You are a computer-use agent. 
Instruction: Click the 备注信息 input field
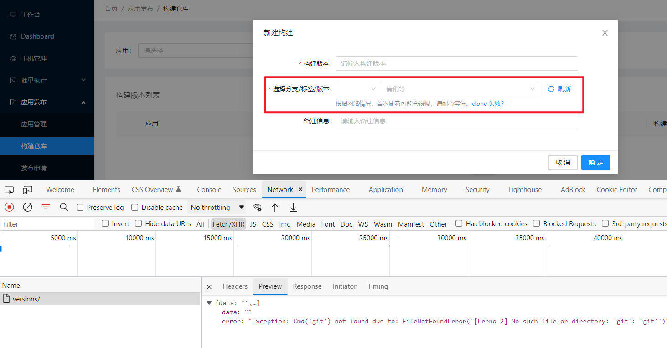pyautogui.click(x=456, y=121)
